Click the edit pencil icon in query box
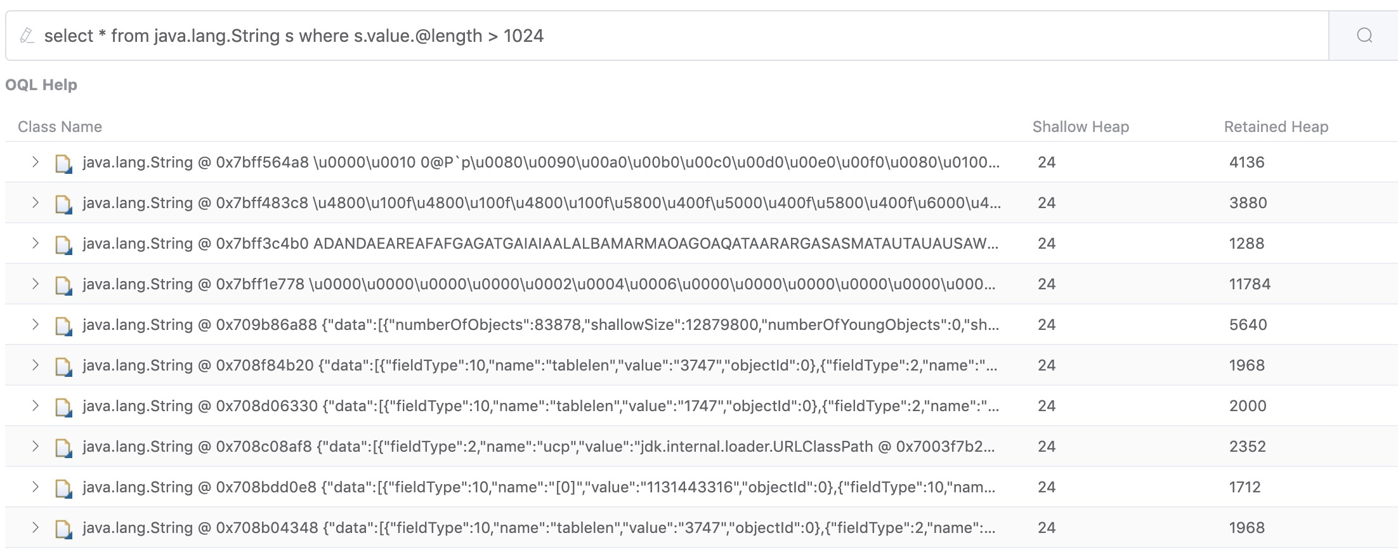 (x=27, y=36)
